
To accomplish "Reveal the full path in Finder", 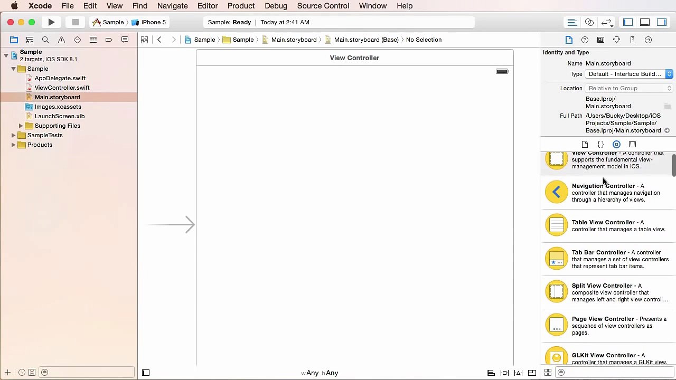I will [x=667, y=130].
